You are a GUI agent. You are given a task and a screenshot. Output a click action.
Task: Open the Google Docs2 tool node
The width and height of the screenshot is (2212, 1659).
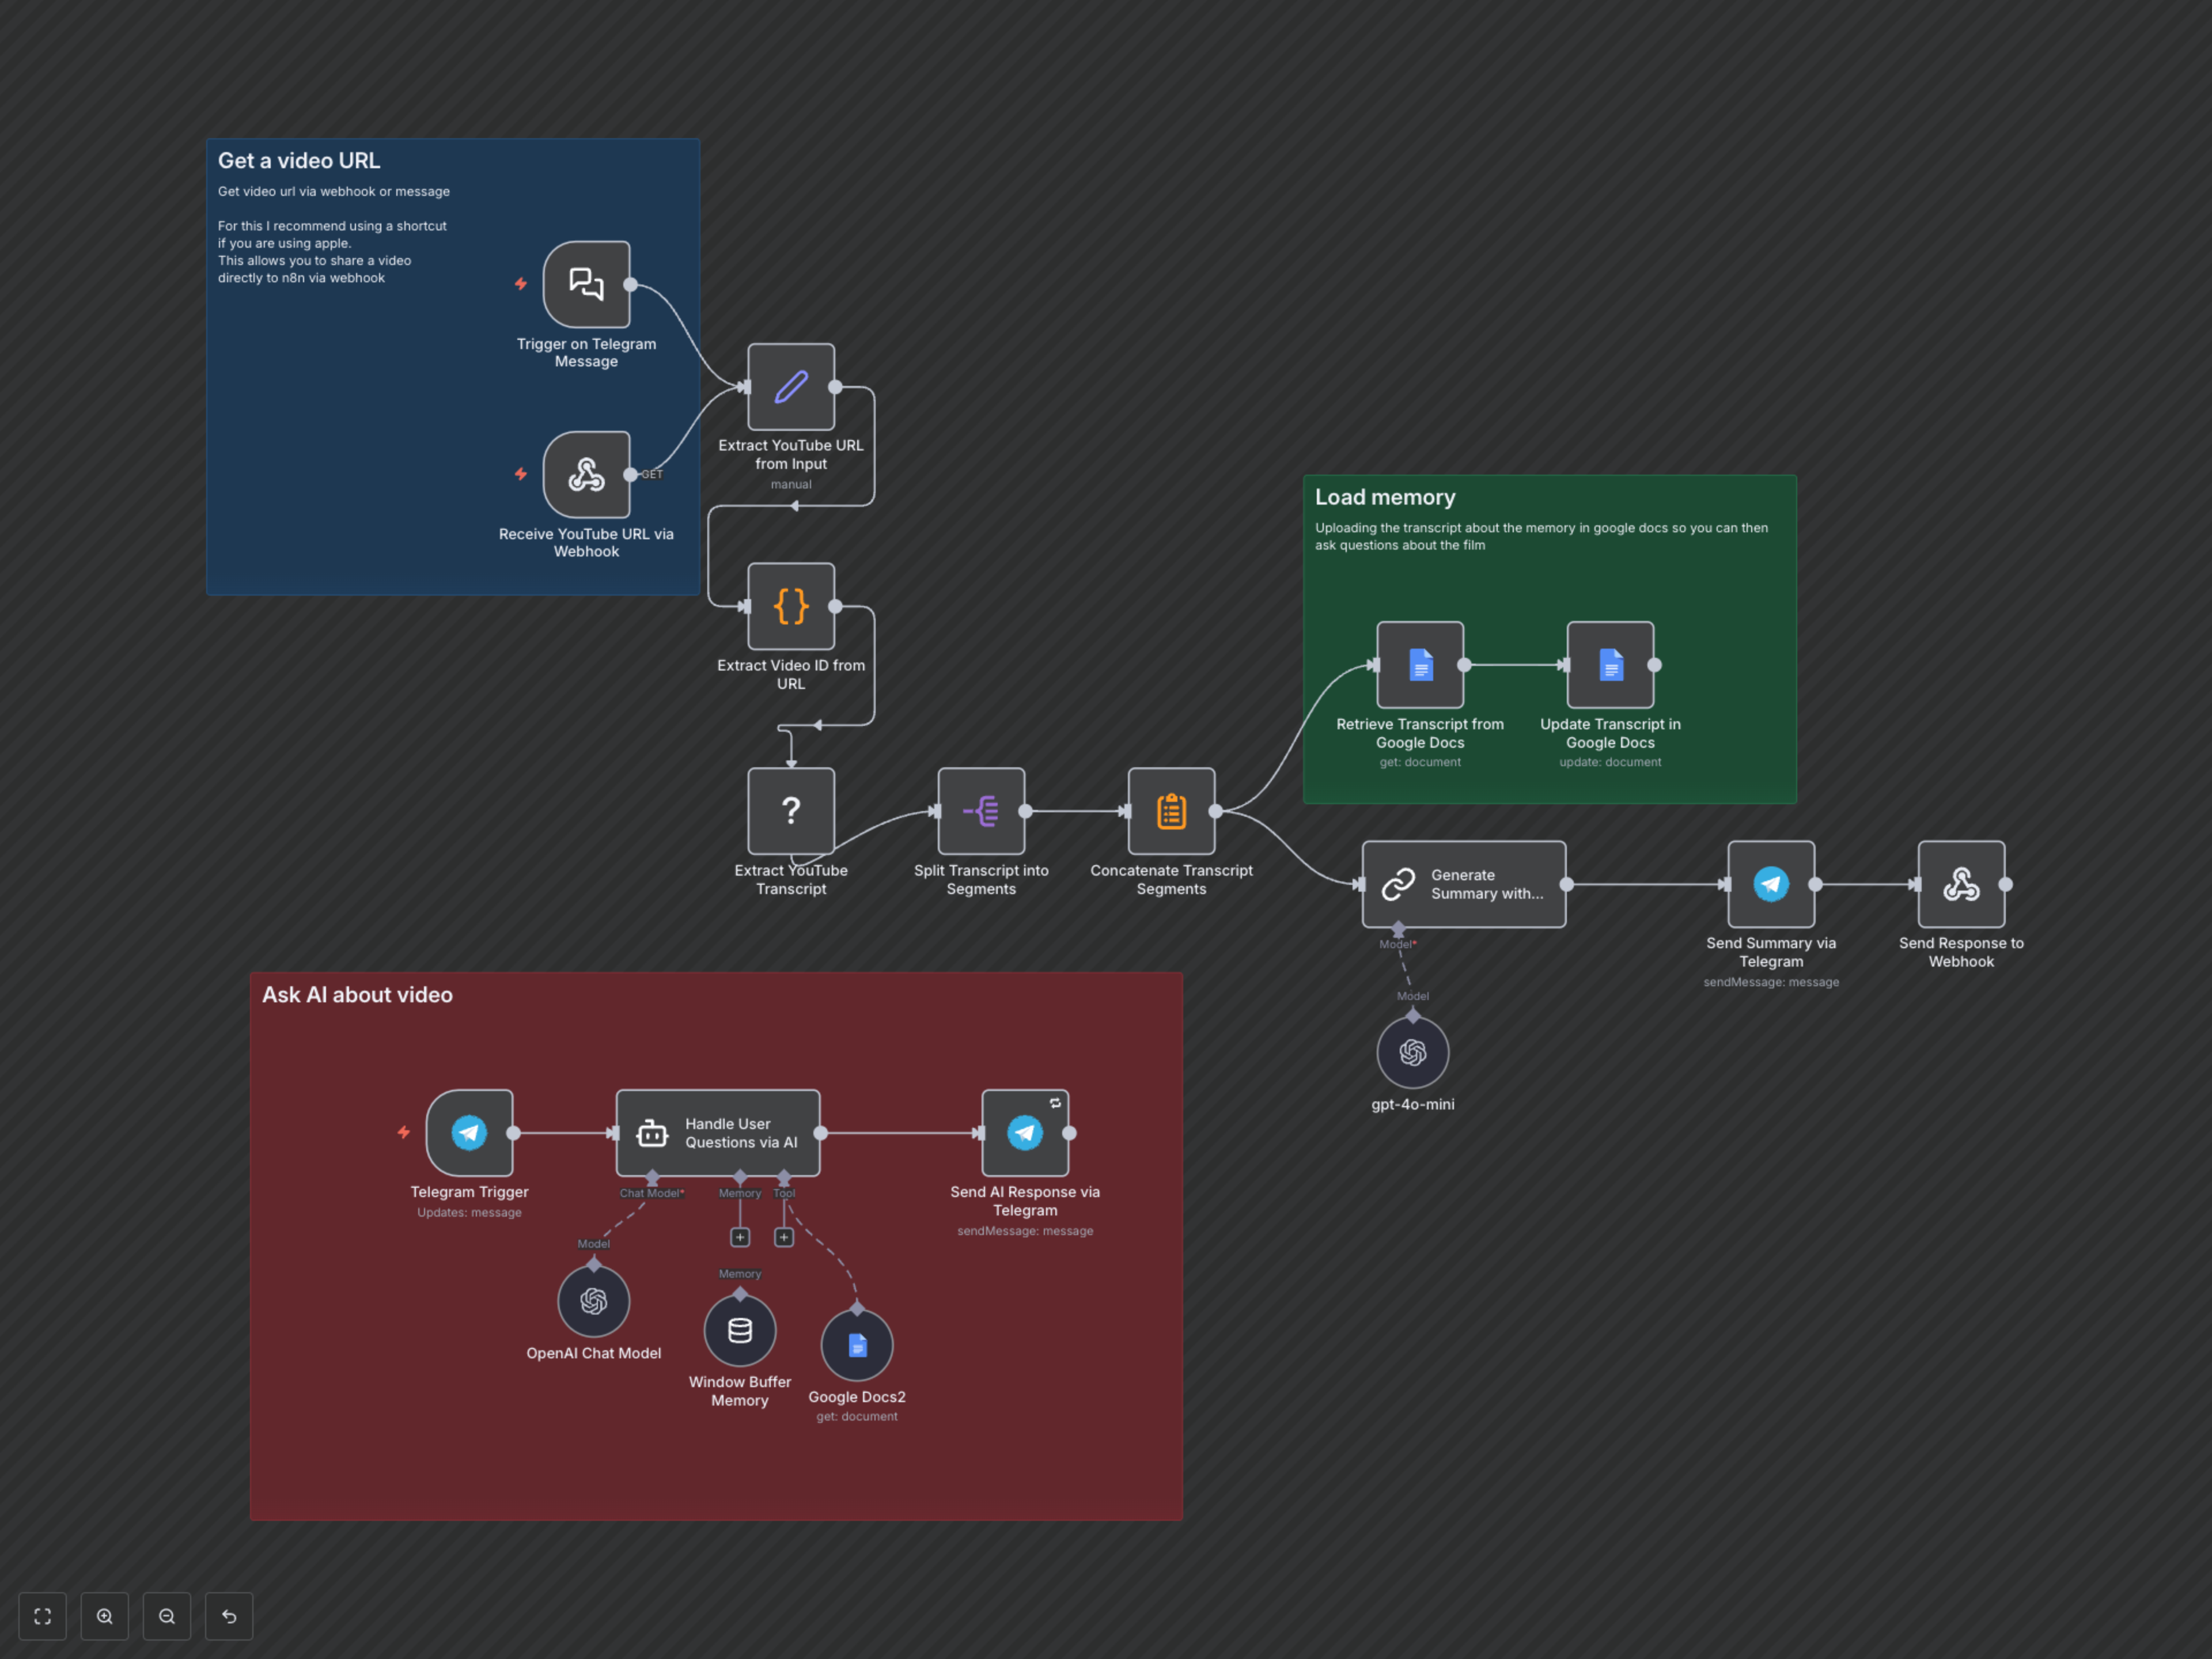856,1345
